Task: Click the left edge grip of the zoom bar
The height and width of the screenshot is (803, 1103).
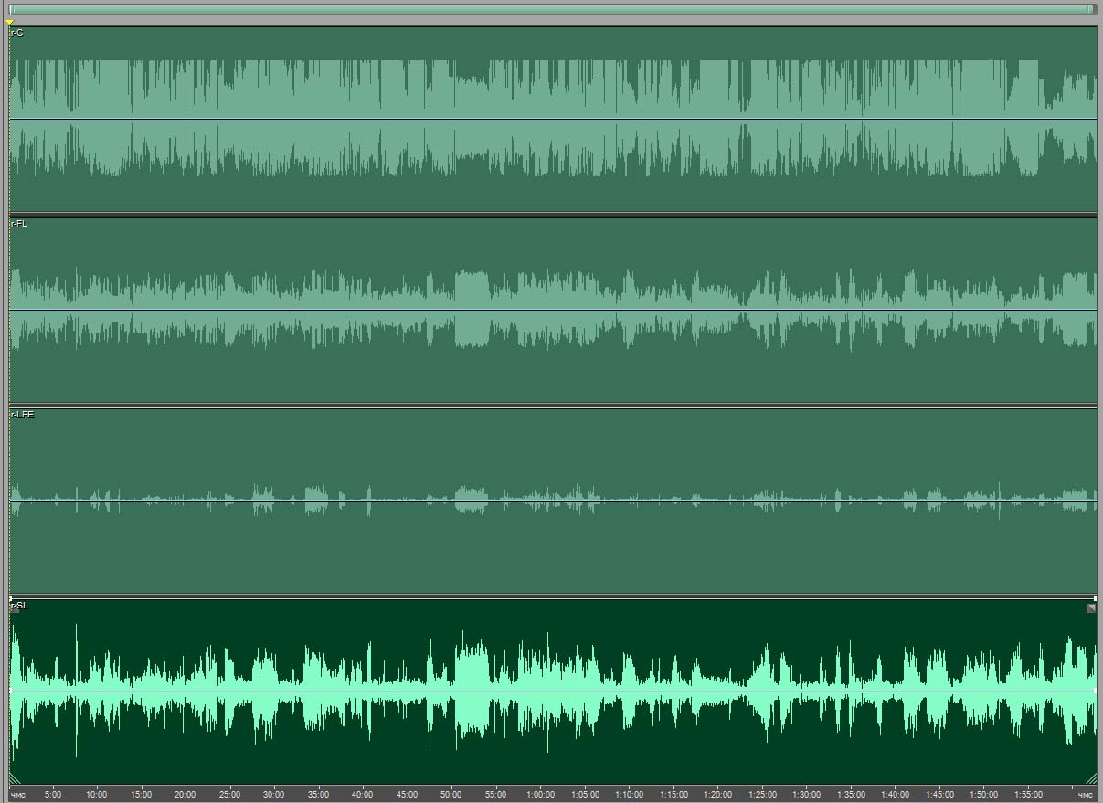Action: point(12,9)
